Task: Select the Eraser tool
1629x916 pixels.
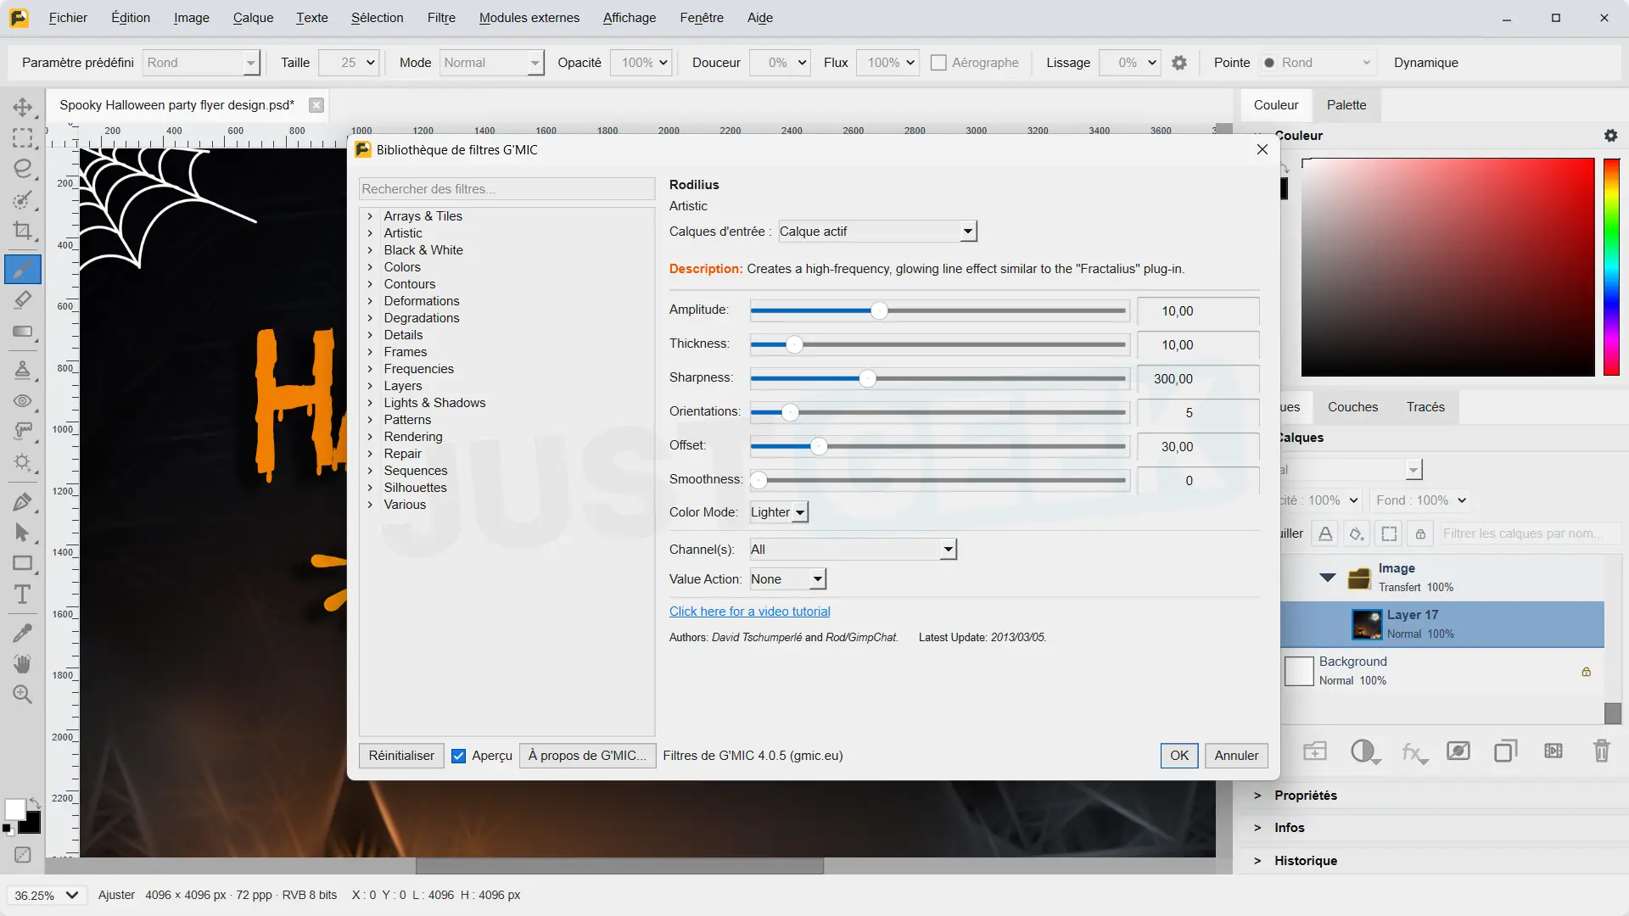Action: [x=23, y=299]
